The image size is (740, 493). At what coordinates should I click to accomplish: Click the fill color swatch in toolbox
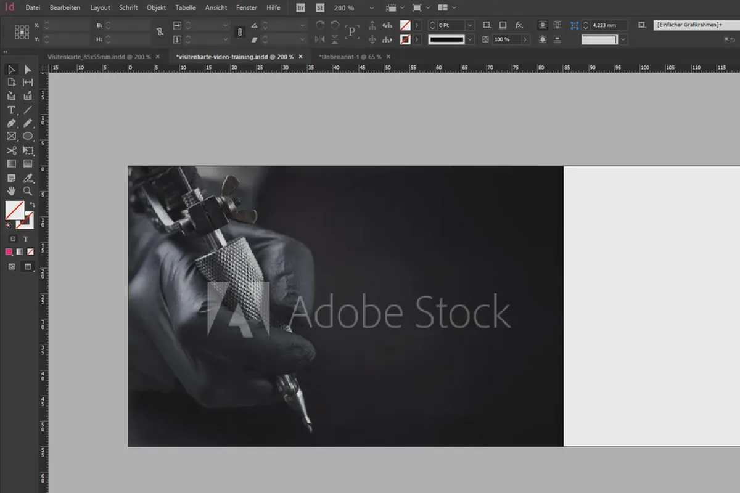point(15,210)
